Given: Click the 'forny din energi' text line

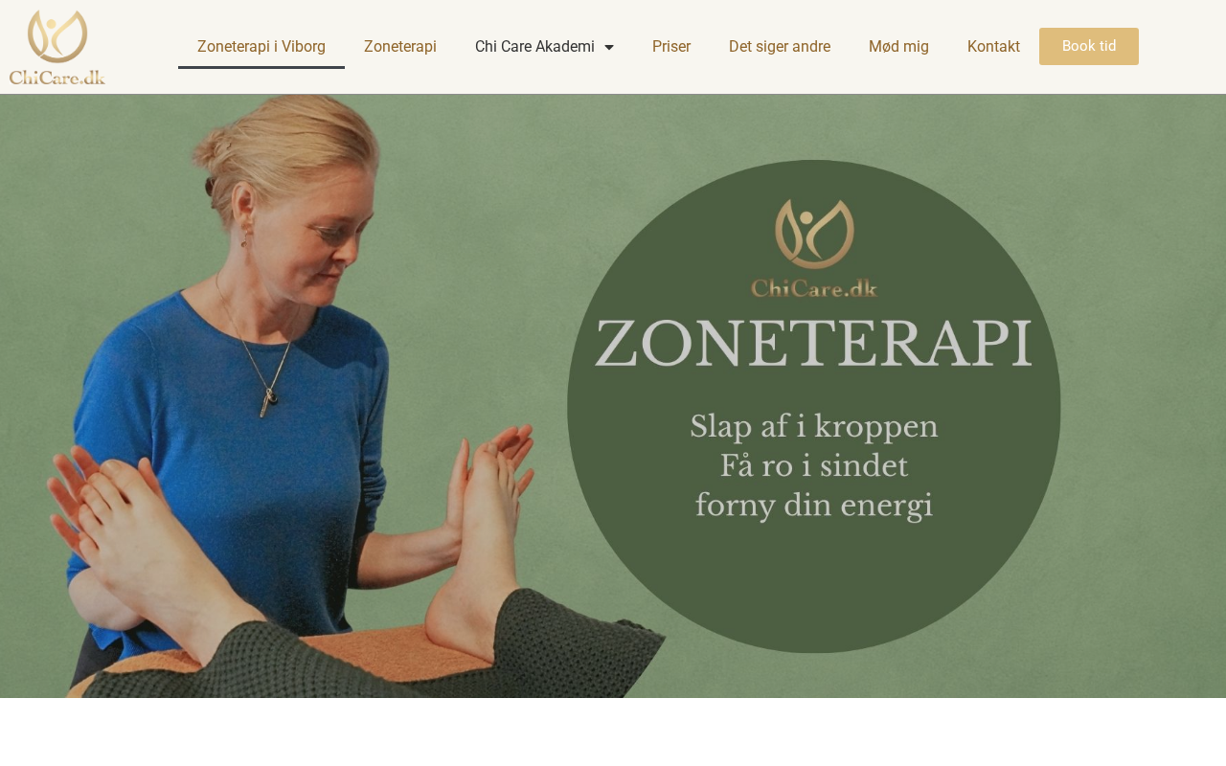Looking at the screenshot, I should 813,505.
